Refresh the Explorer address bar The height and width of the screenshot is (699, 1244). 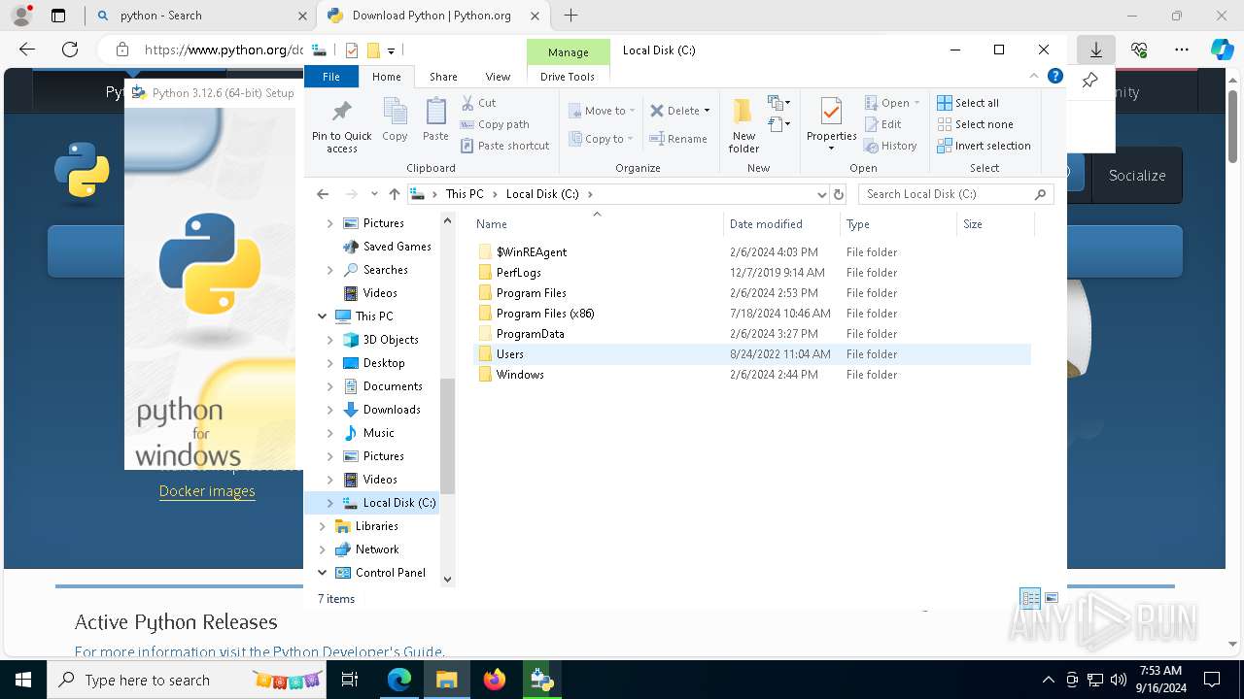pyautogui.click(x=839, y=194)
